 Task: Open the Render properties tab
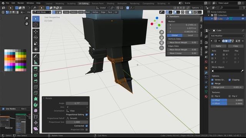206,43
